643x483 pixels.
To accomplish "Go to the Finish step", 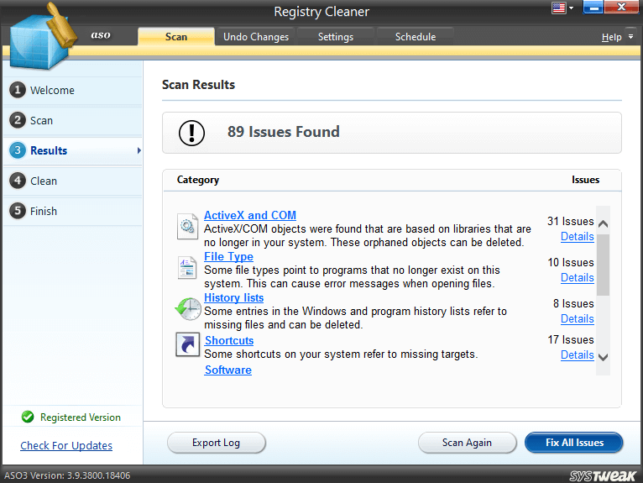I will pyautogui.click(x=73, y=212).
